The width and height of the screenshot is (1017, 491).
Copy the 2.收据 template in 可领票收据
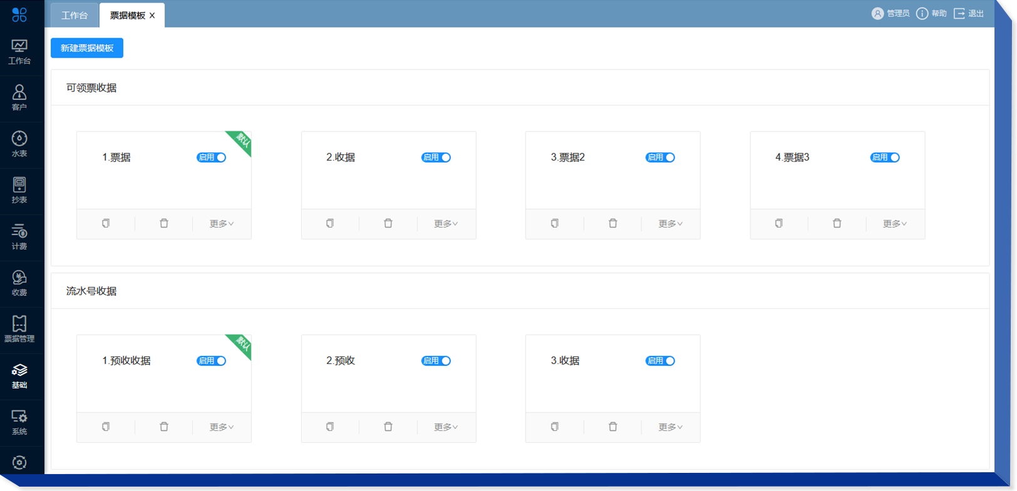click(x=330, y=223)
